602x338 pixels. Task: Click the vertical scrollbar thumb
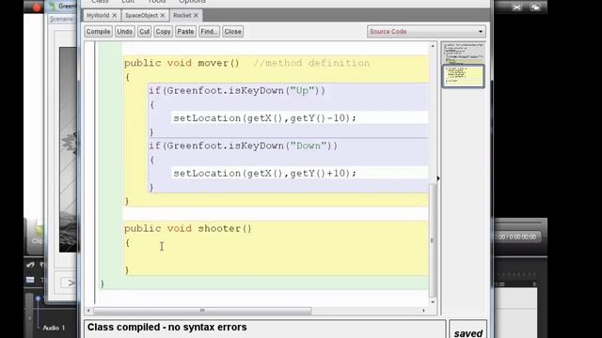[433, 240]
